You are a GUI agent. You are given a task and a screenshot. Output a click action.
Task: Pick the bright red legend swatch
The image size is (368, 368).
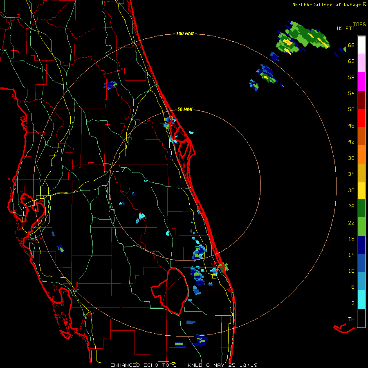[361, 118]
